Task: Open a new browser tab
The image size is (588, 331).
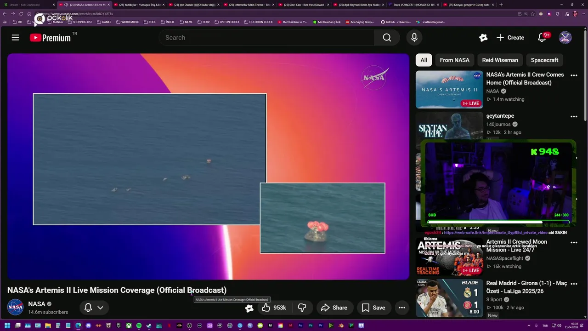Action: coord(501,5)
